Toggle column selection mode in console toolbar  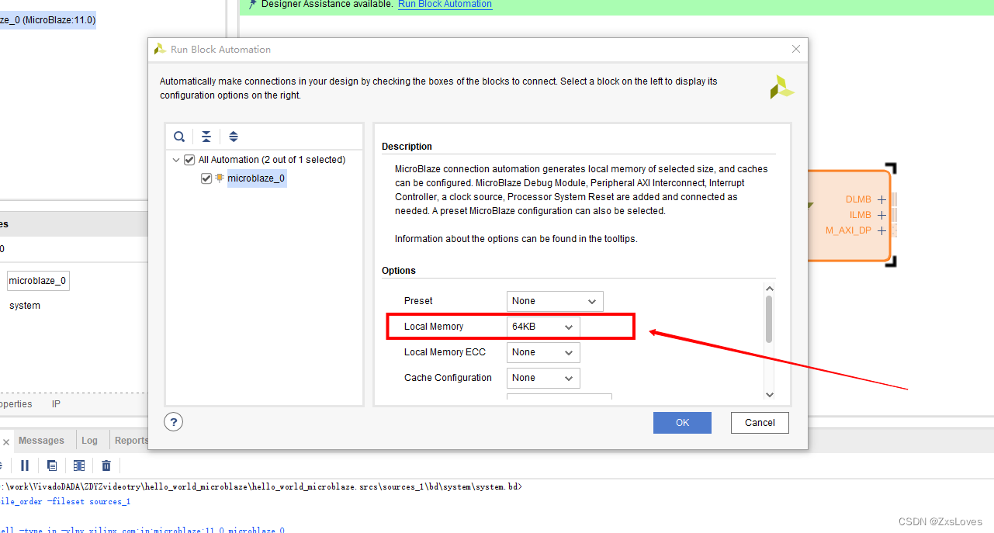79,466
